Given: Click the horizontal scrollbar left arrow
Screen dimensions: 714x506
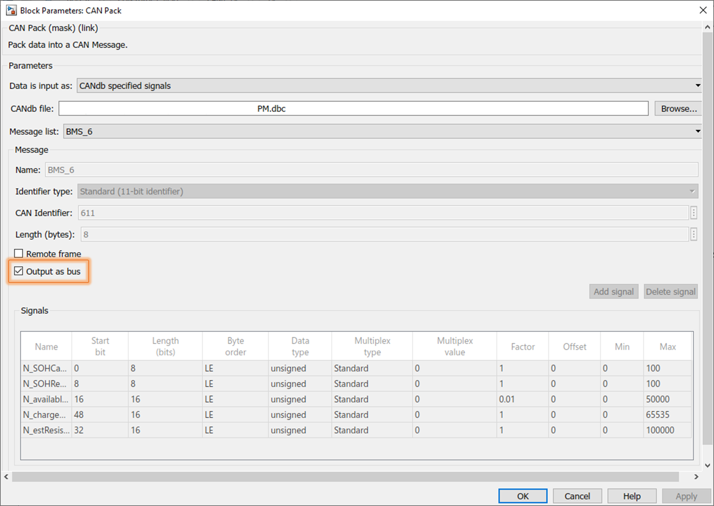Looking at the screenshot, I should [x=6, y=476].
